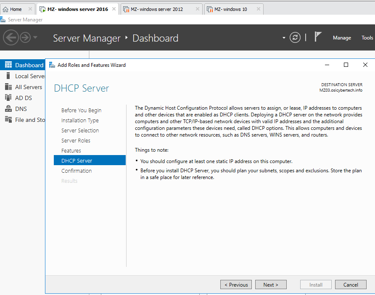Expand dropdown arrow beside refresh icon

coord(284,38)
